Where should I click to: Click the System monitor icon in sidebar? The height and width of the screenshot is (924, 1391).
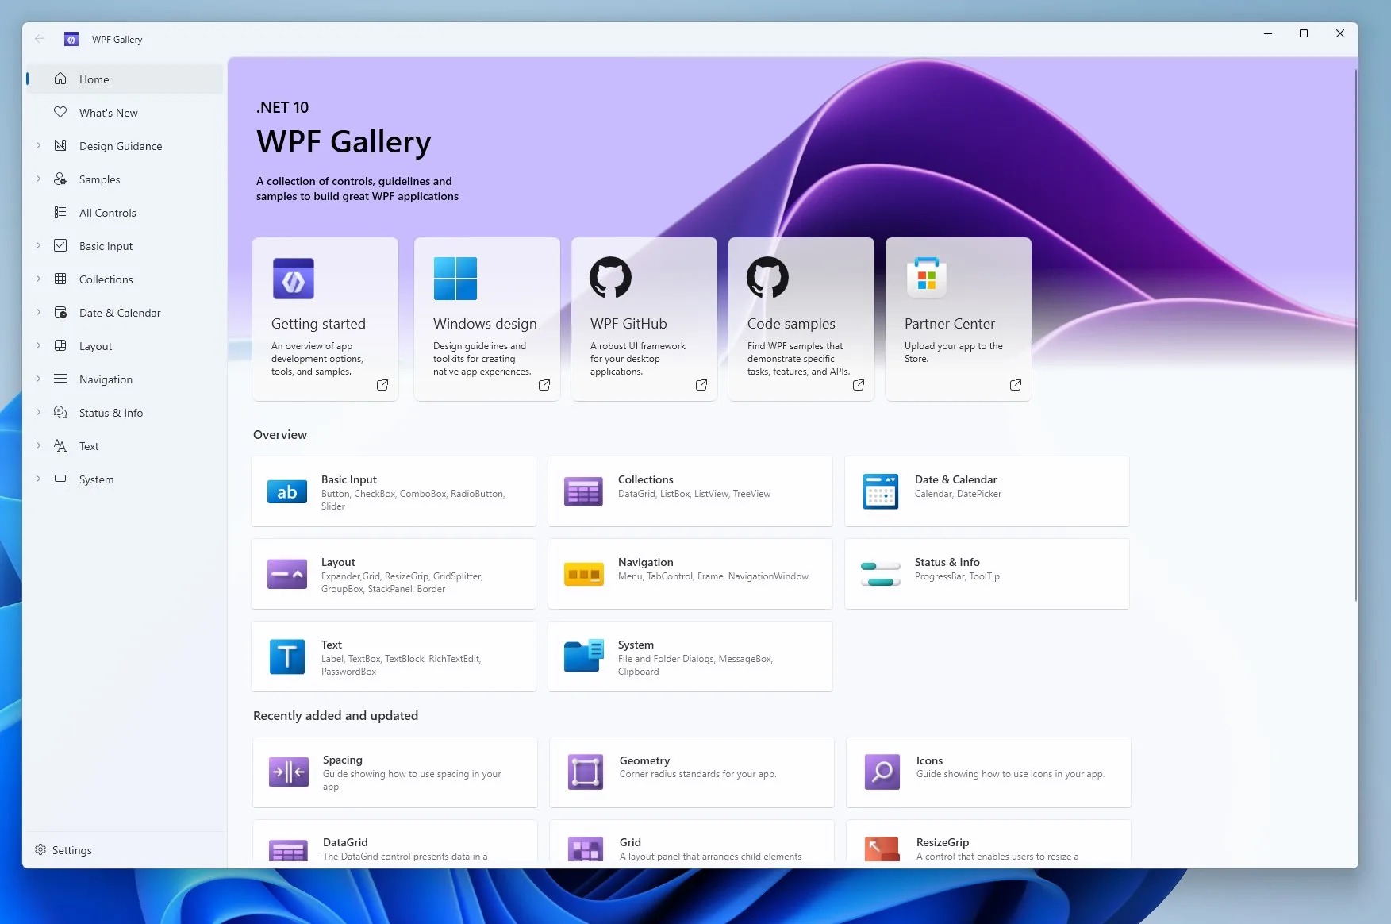[60, 479]
